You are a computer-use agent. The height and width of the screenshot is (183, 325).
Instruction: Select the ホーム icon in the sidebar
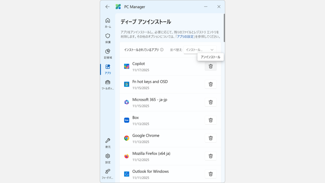click(x=108, y=22)
